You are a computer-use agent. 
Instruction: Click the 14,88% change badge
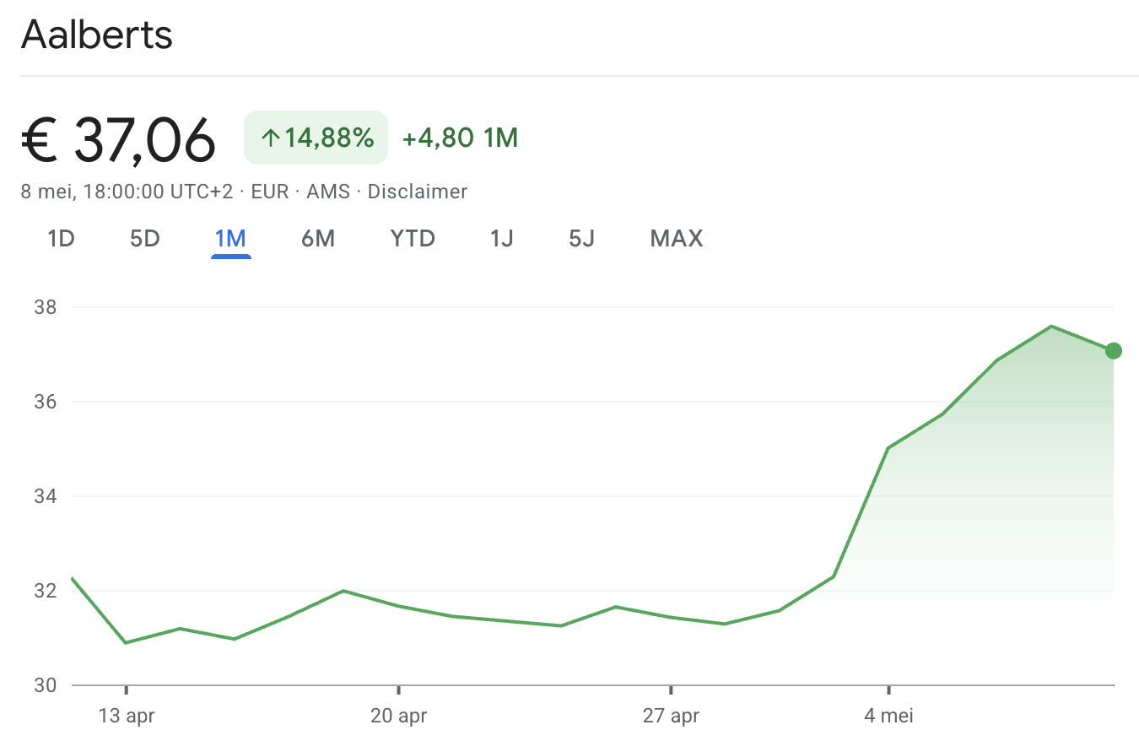coord(316,138)
